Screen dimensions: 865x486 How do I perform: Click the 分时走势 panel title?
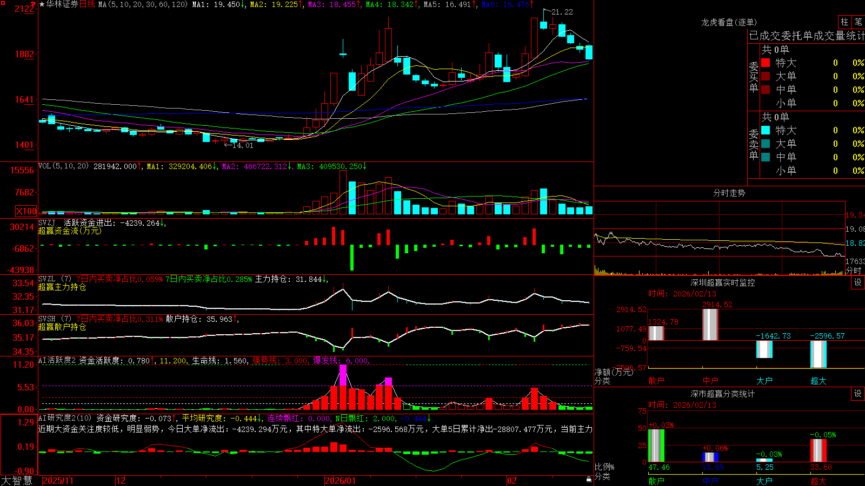click(x=729, y=193)
